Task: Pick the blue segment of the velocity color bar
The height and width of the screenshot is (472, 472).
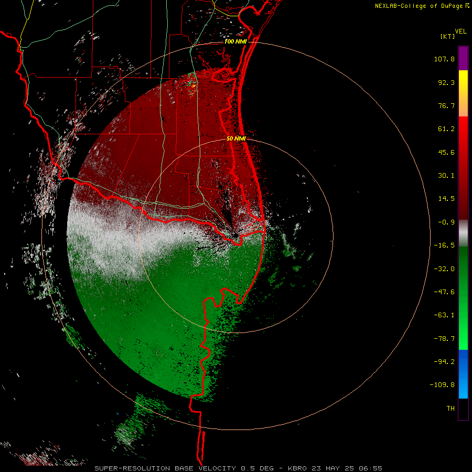Action: (x=463, y=374)
